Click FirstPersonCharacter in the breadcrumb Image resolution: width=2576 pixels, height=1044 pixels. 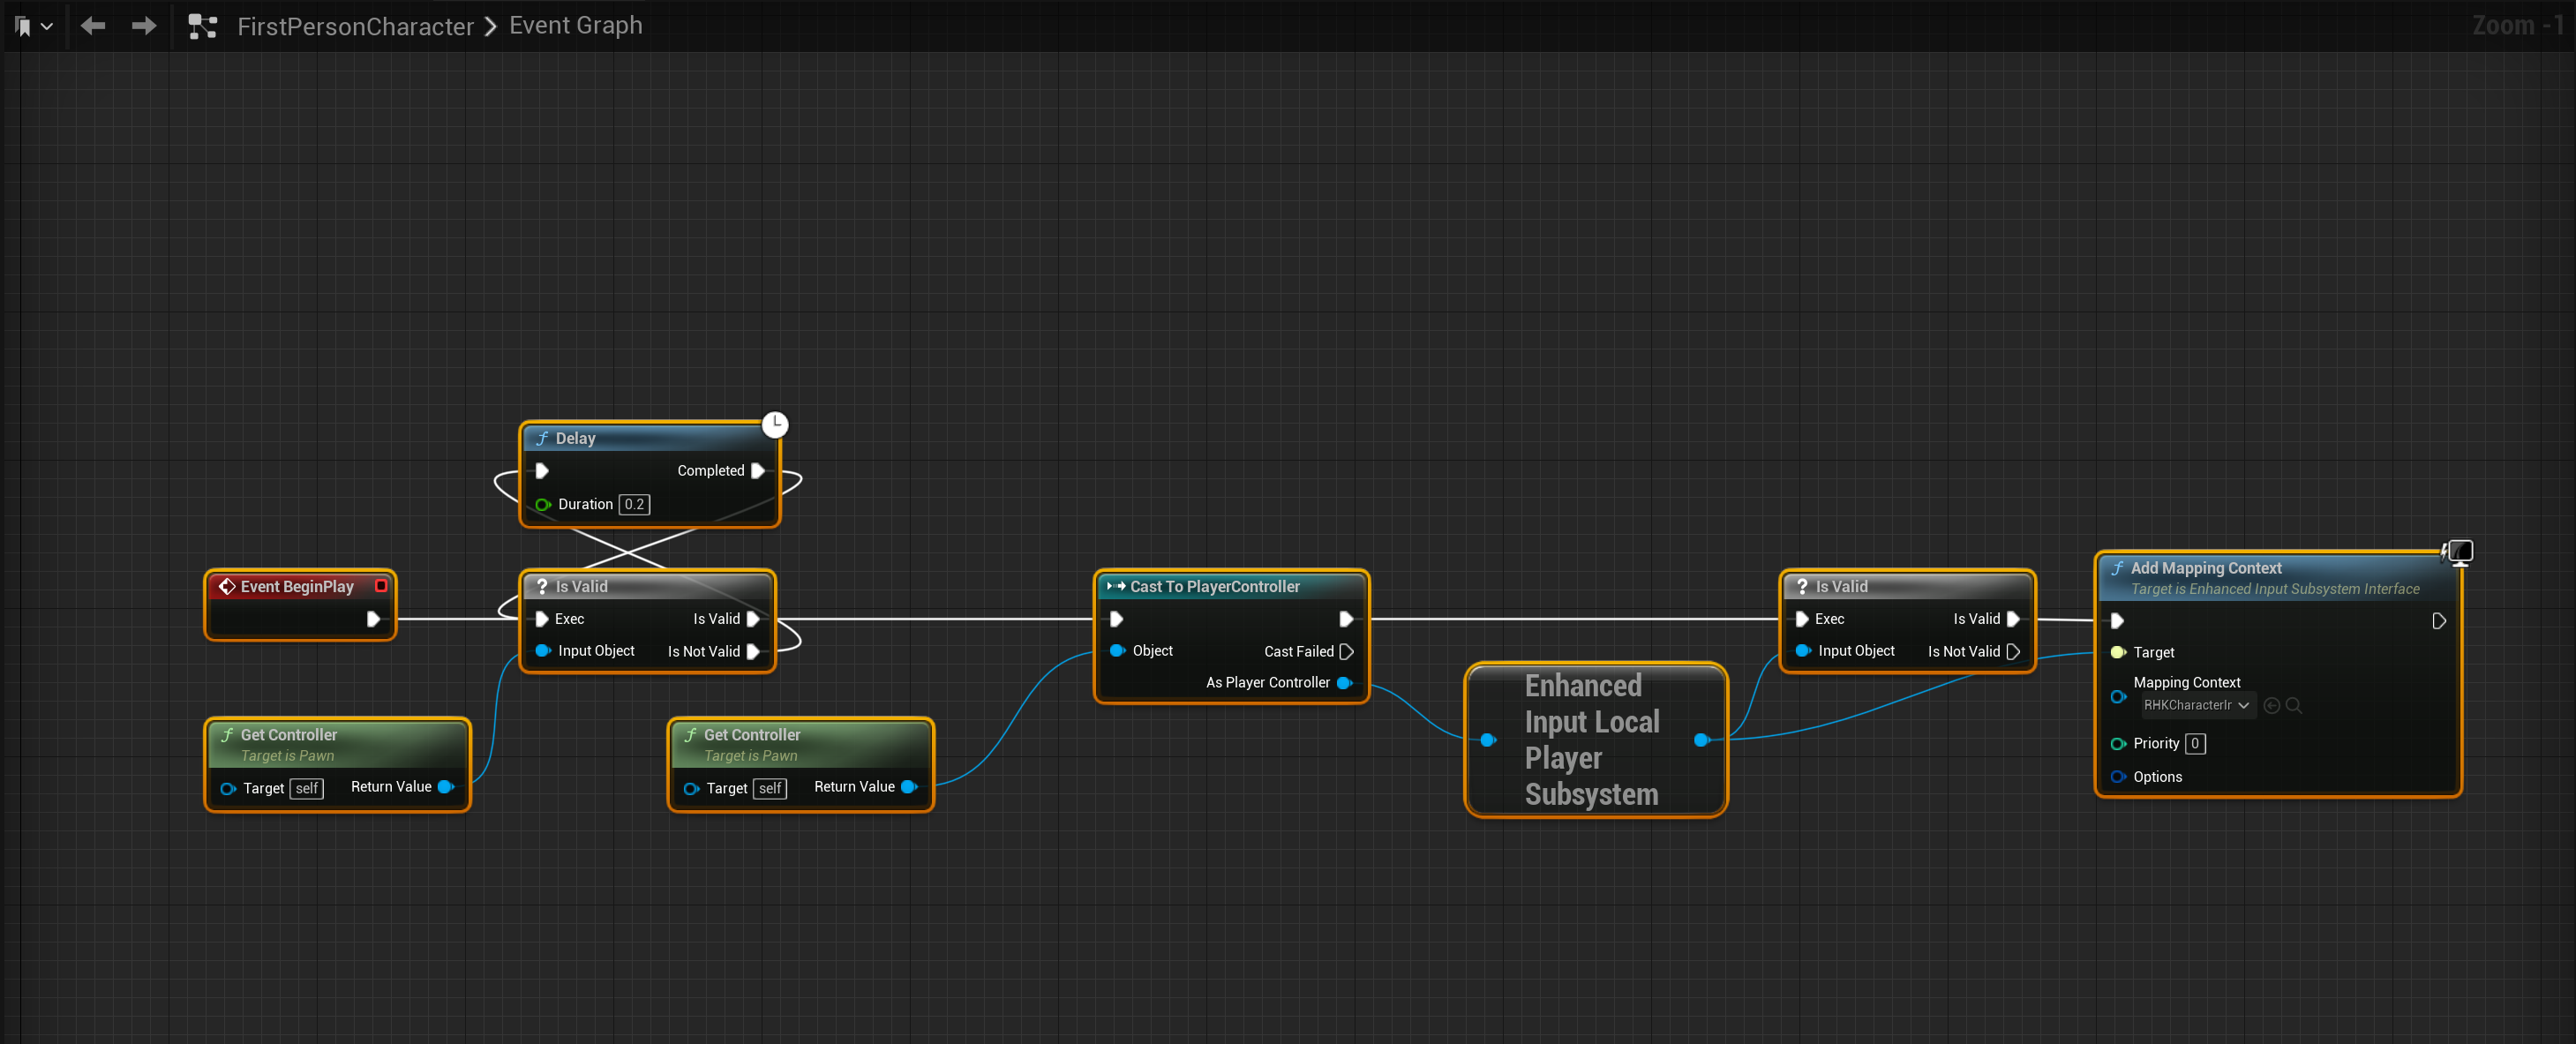click(355, 26)
